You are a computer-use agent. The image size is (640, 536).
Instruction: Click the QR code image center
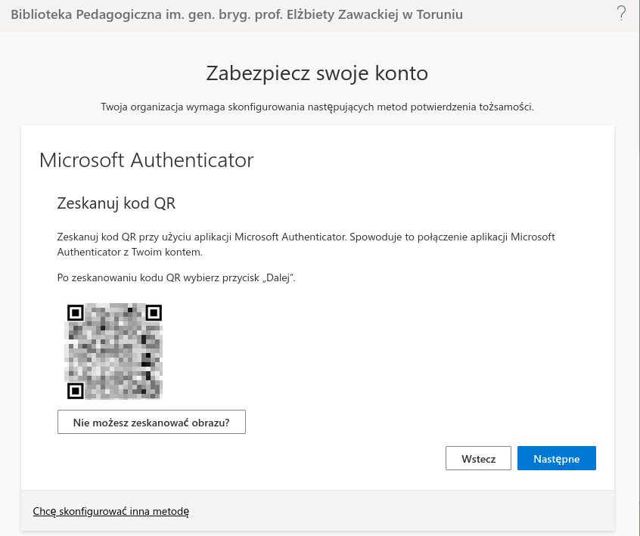tap(113, 351)
